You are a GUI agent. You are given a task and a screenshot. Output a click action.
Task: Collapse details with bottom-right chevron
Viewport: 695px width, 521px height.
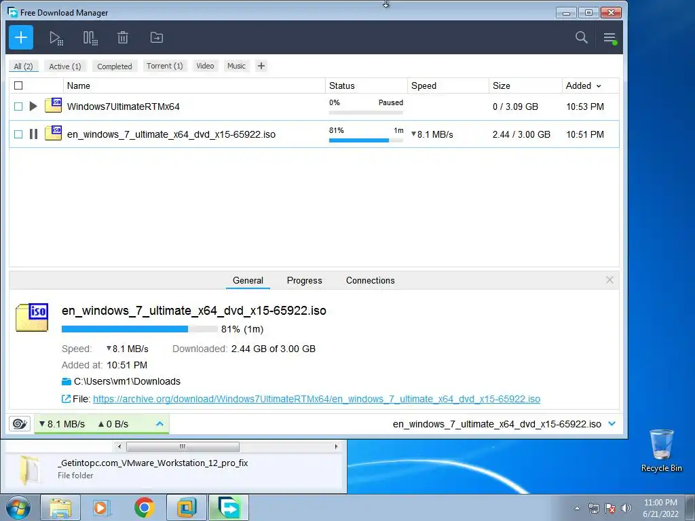click(x=612, y=423)
